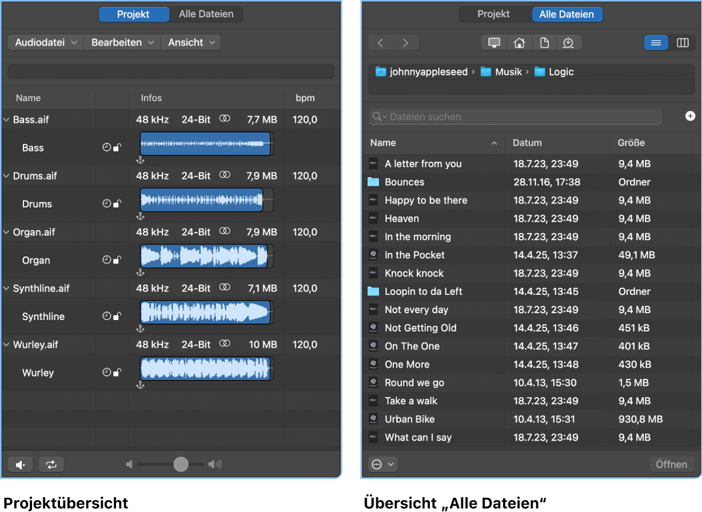Click the anchor under the Wurley region
Screen dimensions: 702x512
point(141,385)
